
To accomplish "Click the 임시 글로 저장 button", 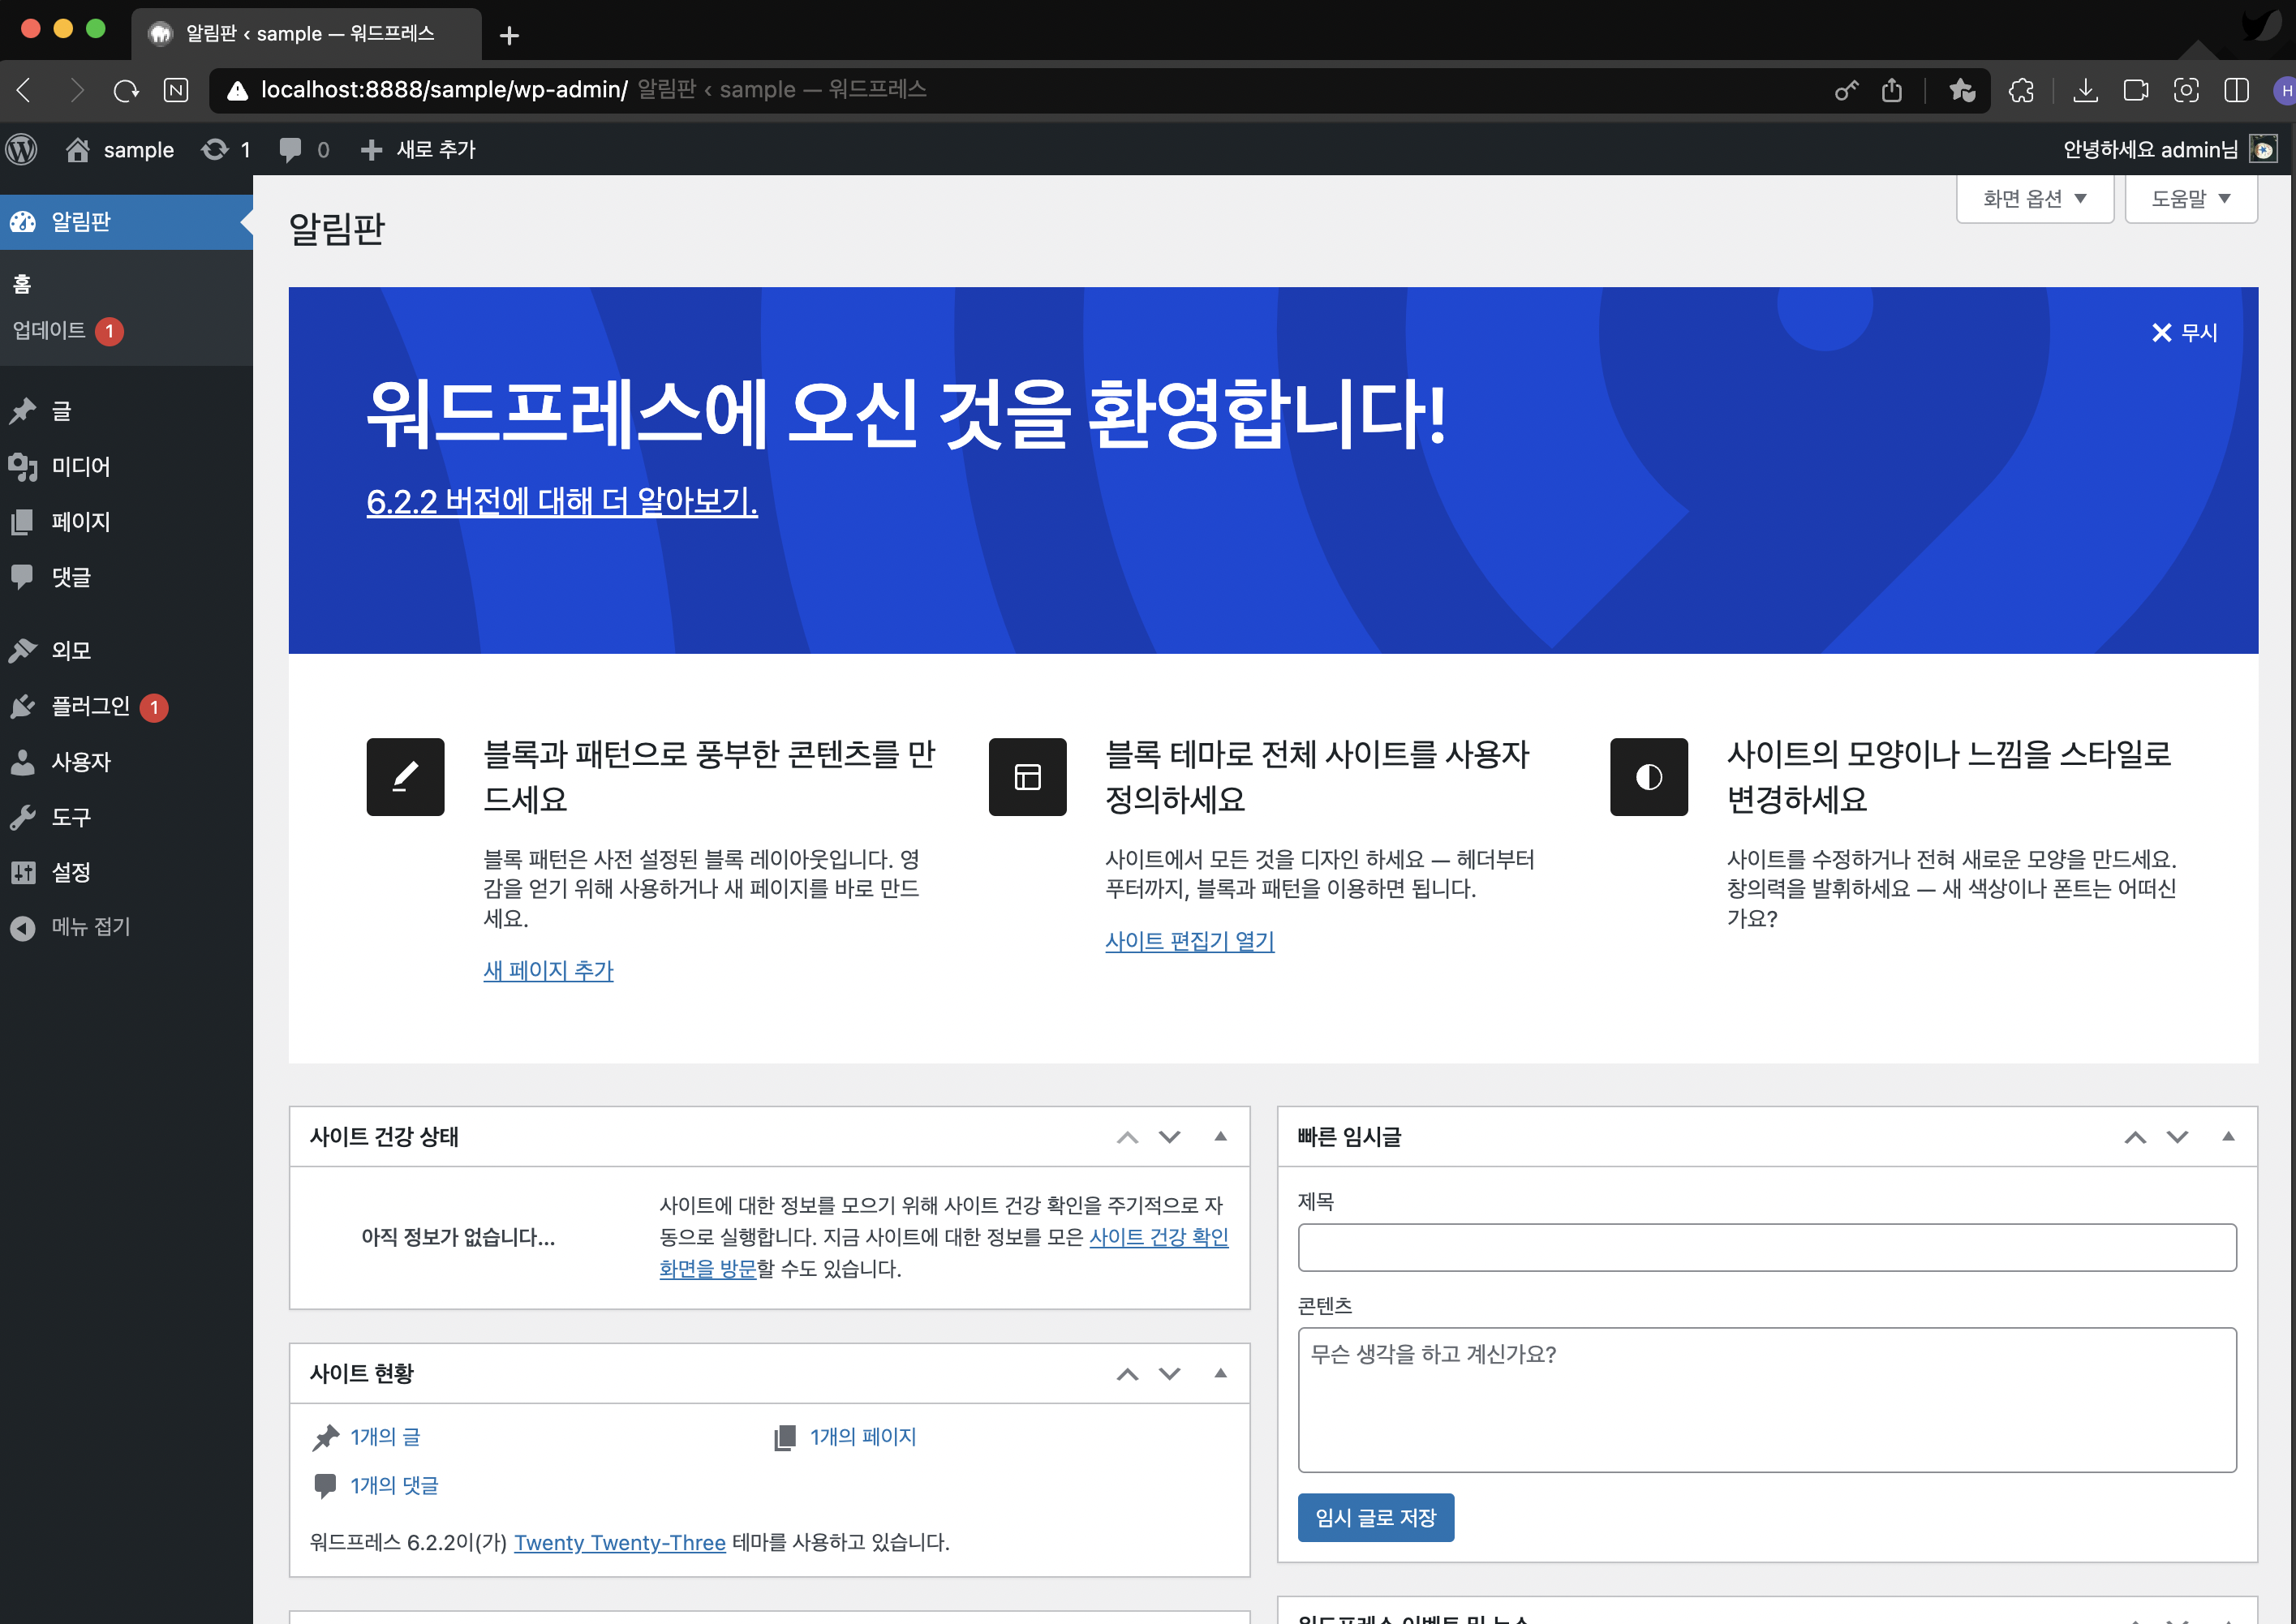I will pyautogui.click(x=1375, y=1518).
